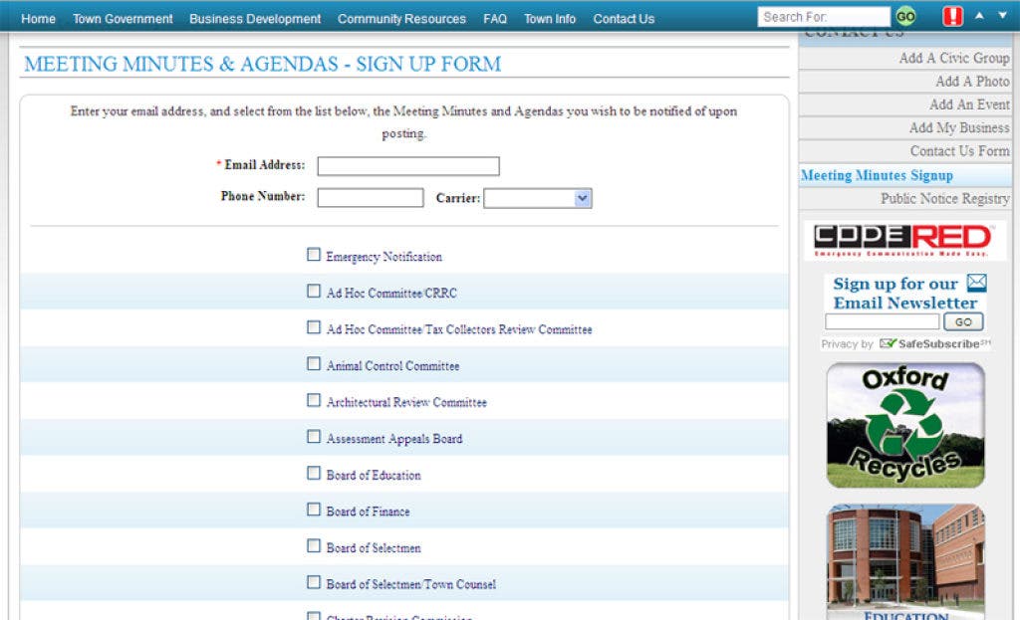Open the Public Notice Registry link
This screenshot has width=1020, height=620.
coord(944,199)
